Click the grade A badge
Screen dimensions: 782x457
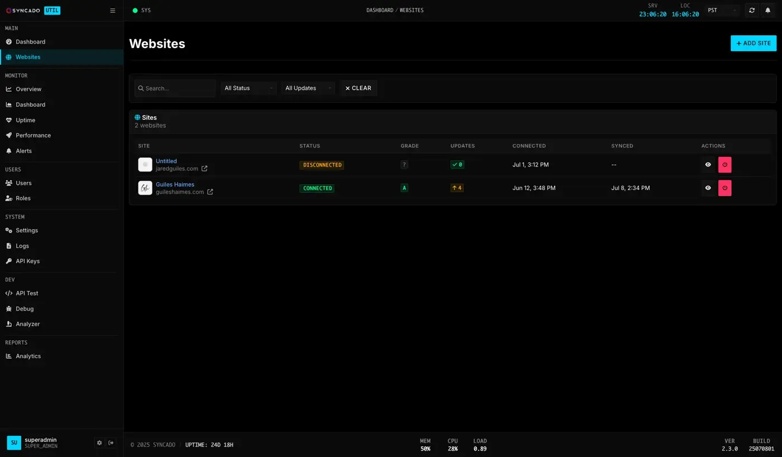coord(404,188)
